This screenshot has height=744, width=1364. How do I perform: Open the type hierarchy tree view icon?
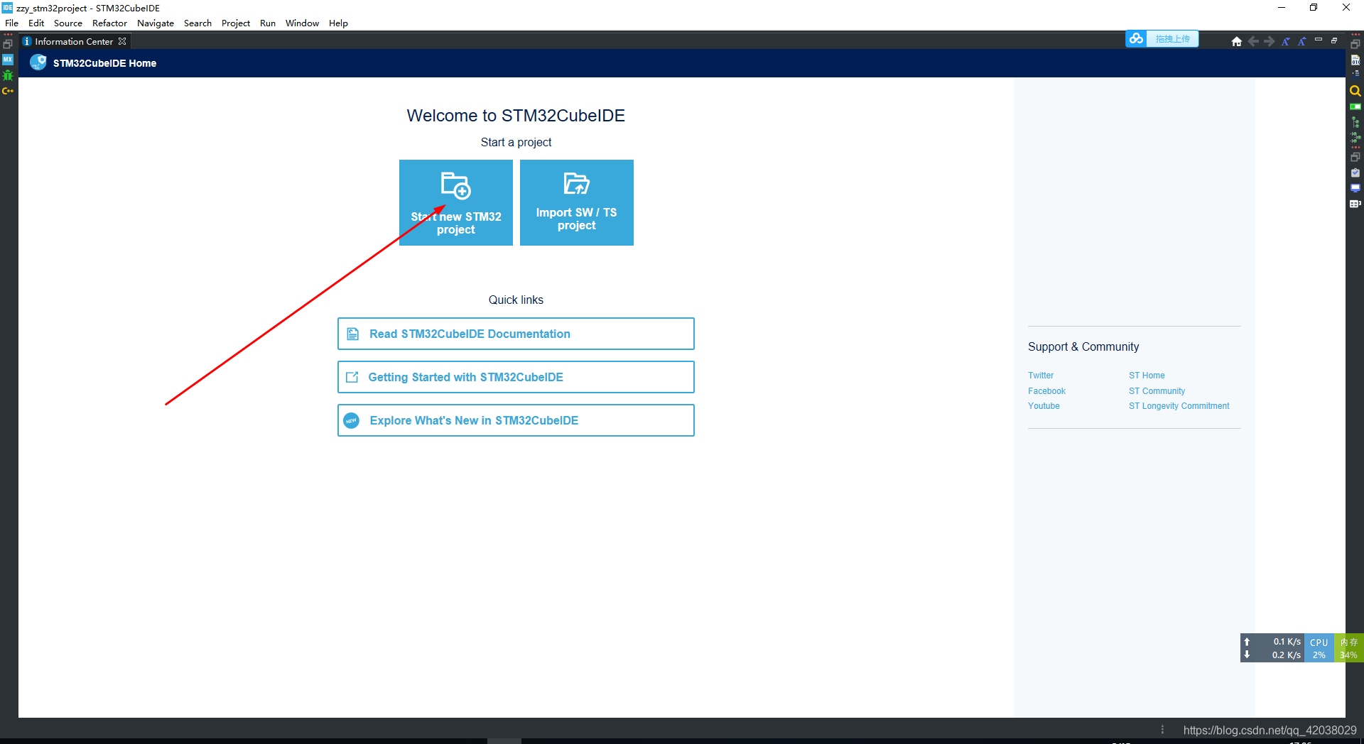[x=1355, y=122]
